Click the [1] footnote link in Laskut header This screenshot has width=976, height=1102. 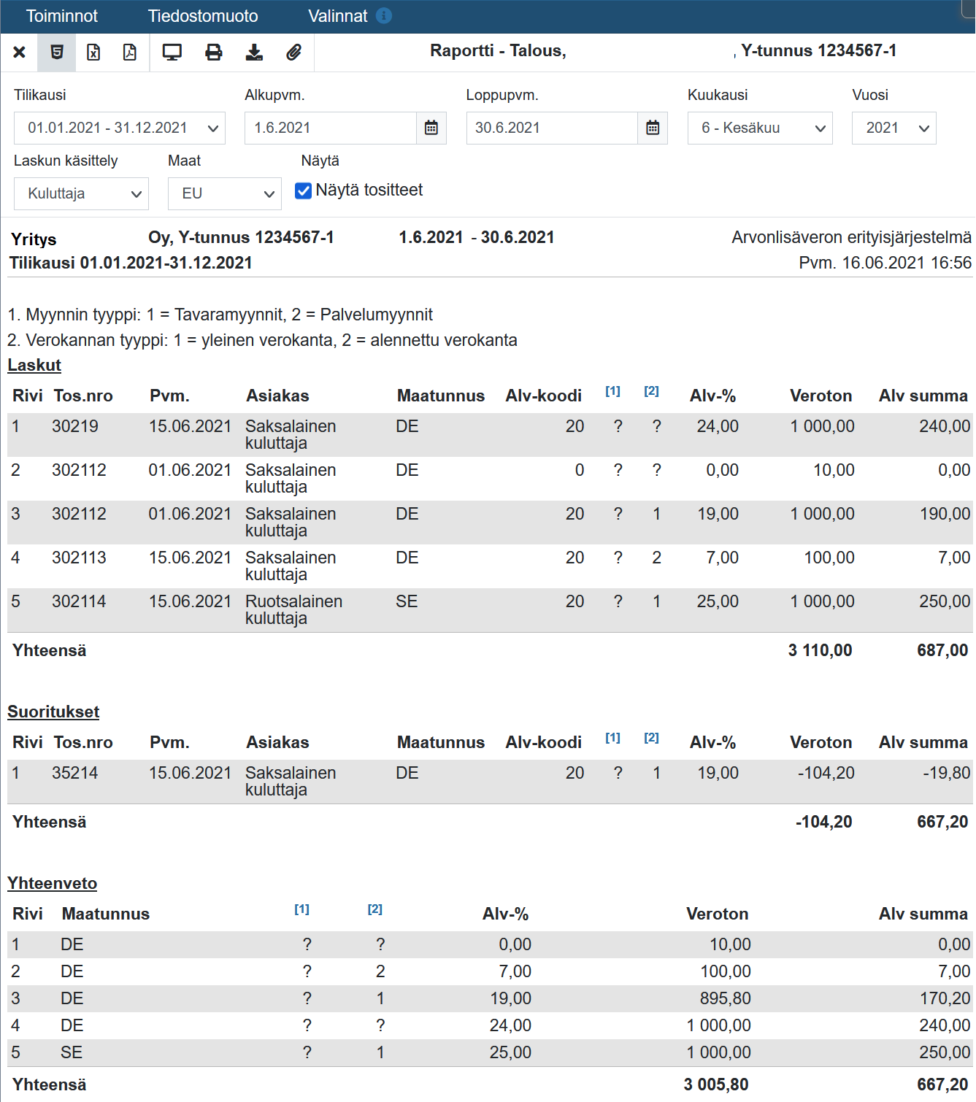[612, 391]
